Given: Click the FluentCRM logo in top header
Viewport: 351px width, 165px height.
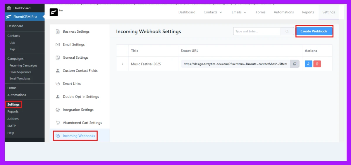Looking at the screenshot, I should click(x=54, y=12).
